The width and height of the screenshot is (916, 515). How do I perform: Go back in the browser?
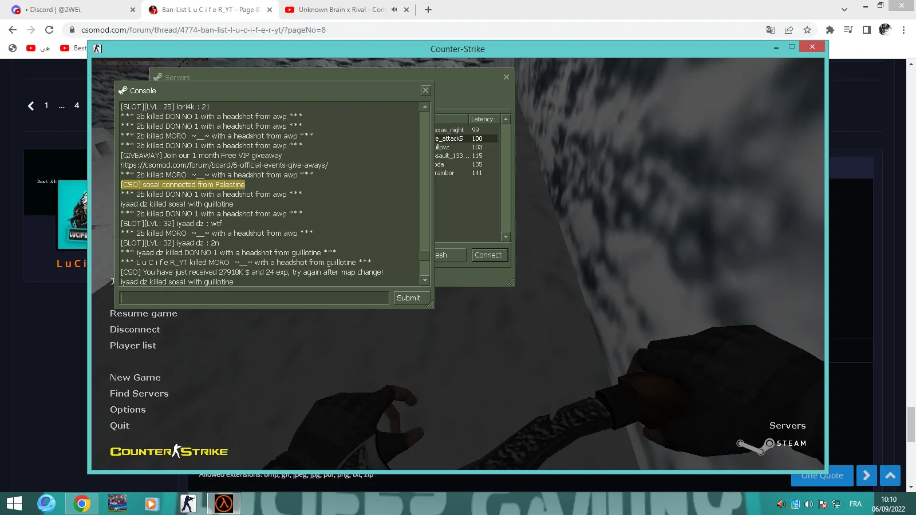pyautogui.click(x=13, y=30)
